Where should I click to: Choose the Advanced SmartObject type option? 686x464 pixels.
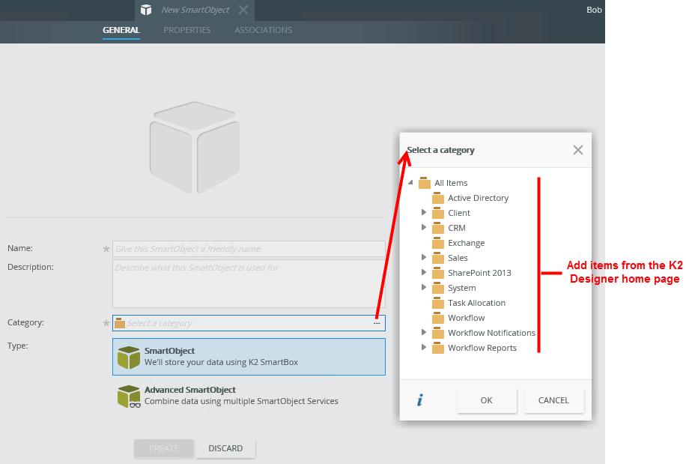pos(249,395)
